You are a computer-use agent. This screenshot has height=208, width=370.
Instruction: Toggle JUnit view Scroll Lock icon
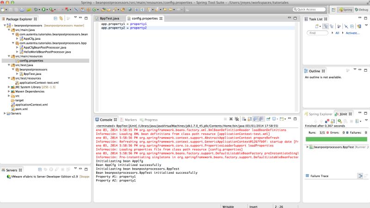[x=333, y=121]
